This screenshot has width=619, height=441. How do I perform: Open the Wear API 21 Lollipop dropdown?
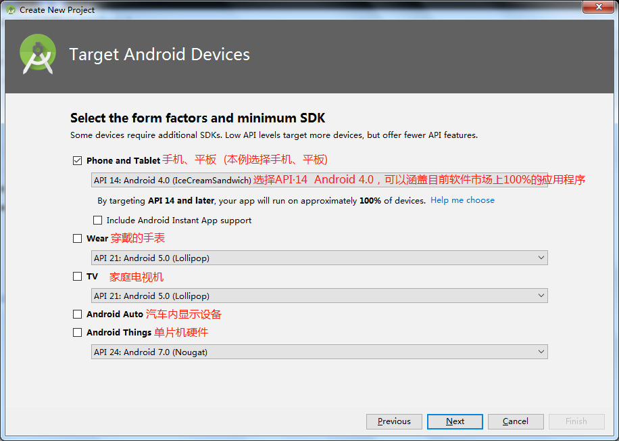[319, 258]
